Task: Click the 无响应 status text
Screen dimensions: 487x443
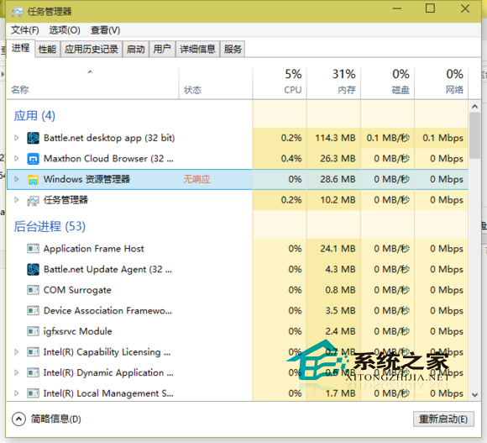Action: [x=197, y=179]
